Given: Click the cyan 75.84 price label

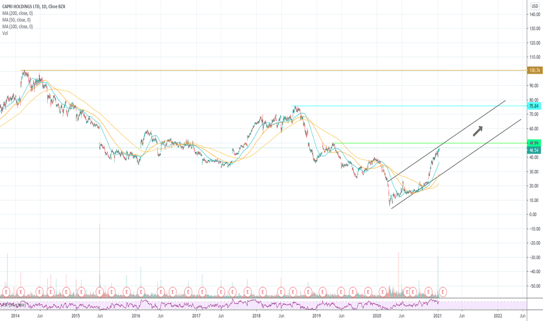Looking at the screenshot, I should pos(534,106).
